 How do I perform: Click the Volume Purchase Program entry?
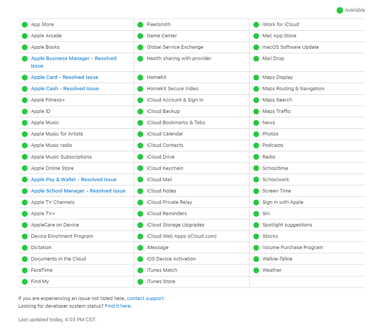(292, 247)
